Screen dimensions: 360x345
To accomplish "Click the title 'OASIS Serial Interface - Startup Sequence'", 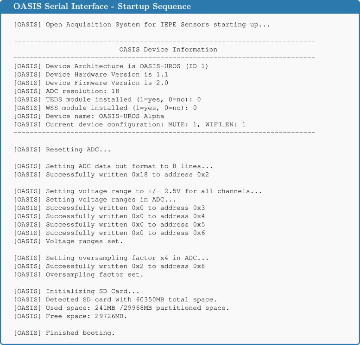I will pyautogui.click(x=102, y=7).
